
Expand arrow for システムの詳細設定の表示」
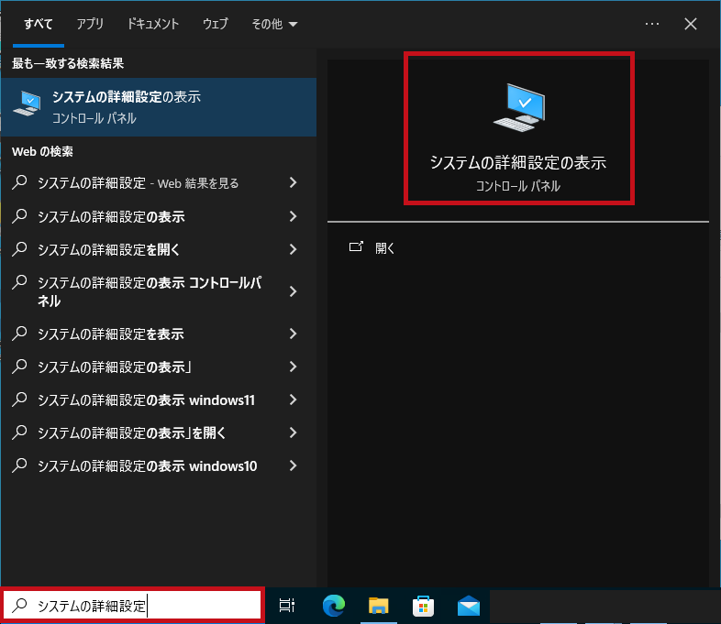293,367
